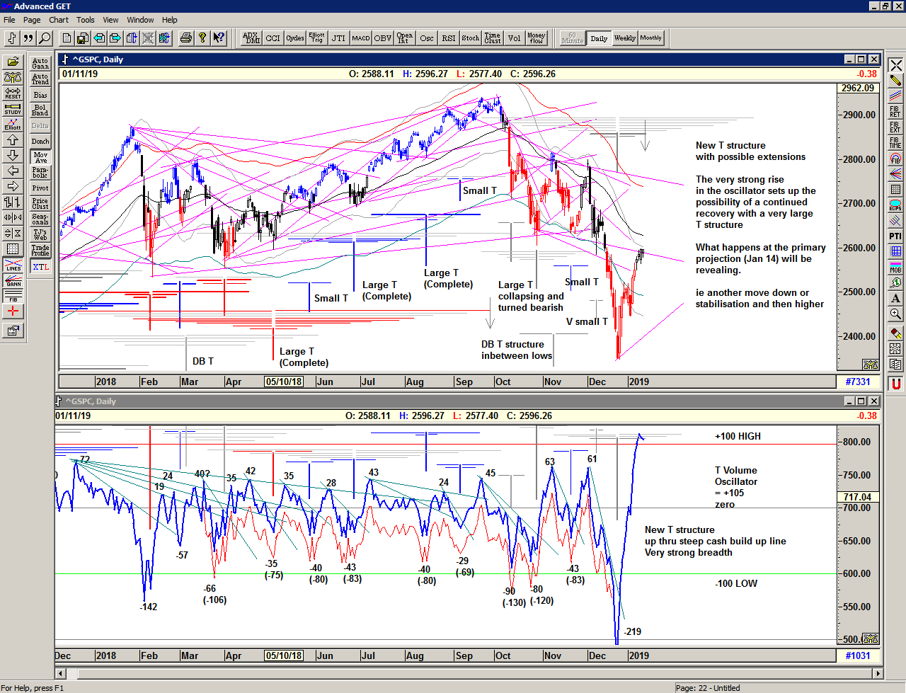This screenshot has width=906, height=693.
Task: Click the Elliott wave tool icon
Action: tap(13, 124)
